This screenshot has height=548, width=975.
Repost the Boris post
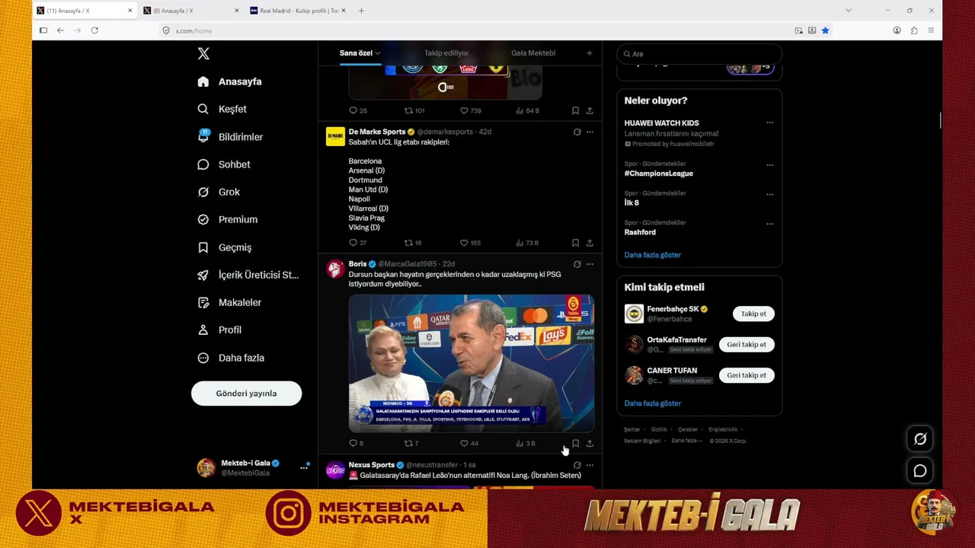coord(411,443)
